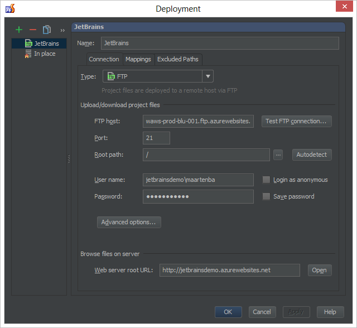357x328 pixels.
Task: Click the splitter handle between panels
Action: (x=69, y=159)
